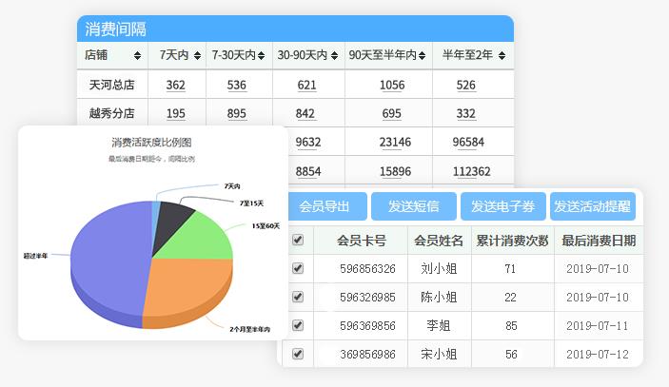Image resolution: width=669 pixels, height=387 pixels.
Task: Hit the 发送活动提醒 button
Action: [x=592, y=206]
